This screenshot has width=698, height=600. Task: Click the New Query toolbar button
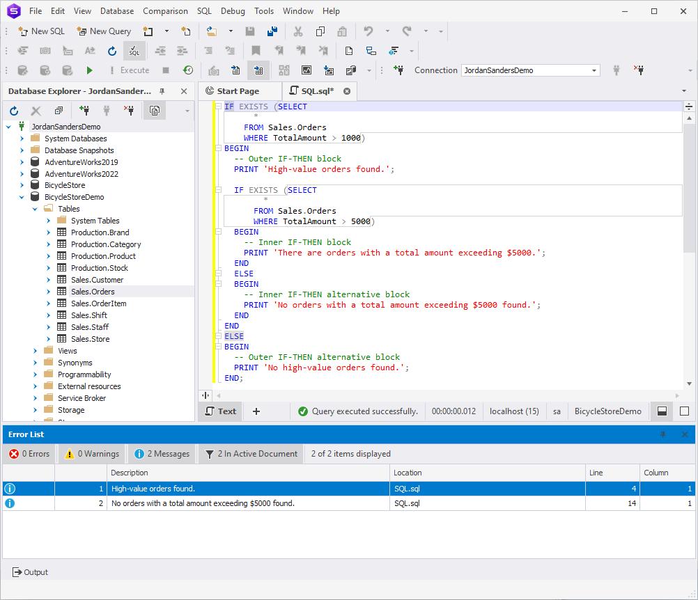104,31
